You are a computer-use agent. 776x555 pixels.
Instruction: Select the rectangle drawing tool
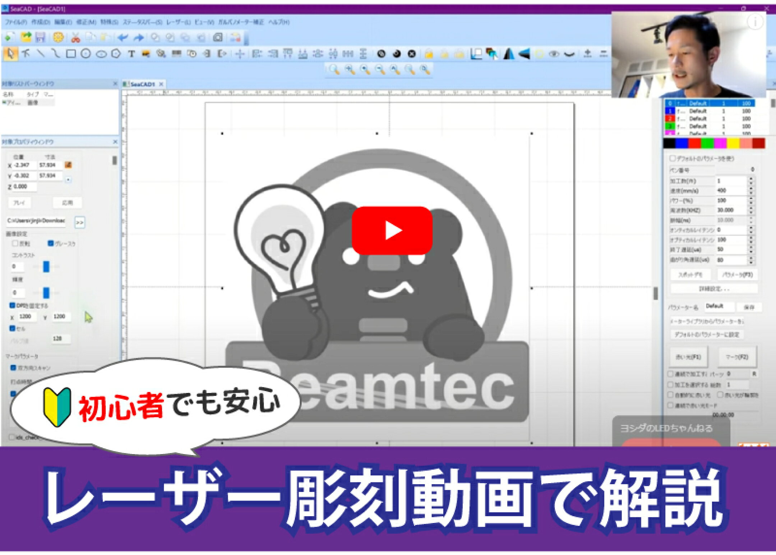point(71,54)
